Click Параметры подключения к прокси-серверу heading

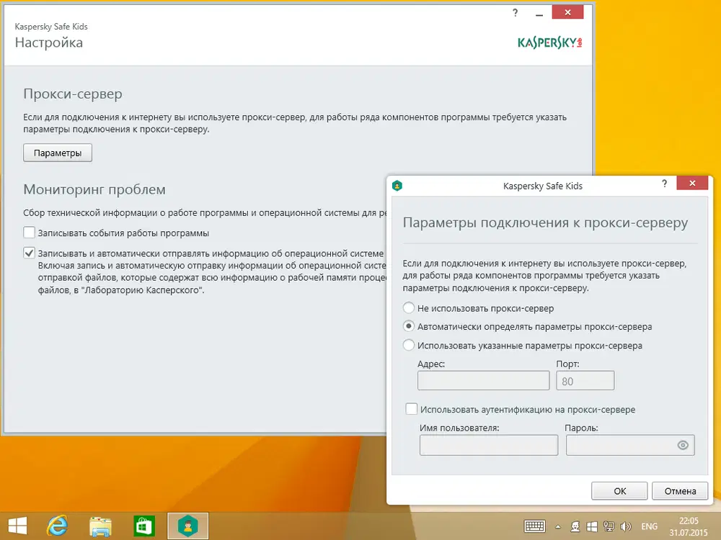[x=545, y=222]
